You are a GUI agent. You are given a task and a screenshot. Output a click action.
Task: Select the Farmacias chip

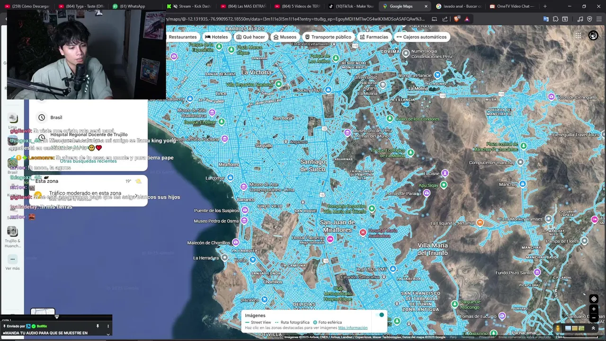pos(374,37)
